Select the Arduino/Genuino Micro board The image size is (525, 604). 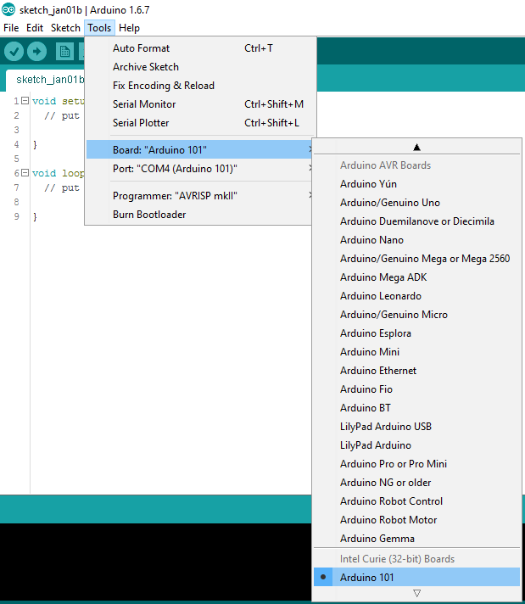(416, 315)
